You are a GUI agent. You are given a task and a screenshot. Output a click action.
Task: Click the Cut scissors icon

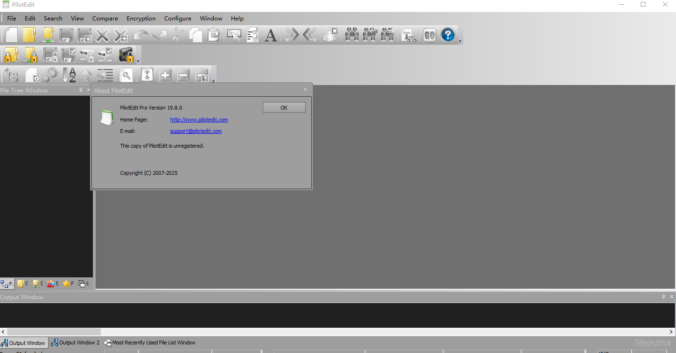point(178,35)
